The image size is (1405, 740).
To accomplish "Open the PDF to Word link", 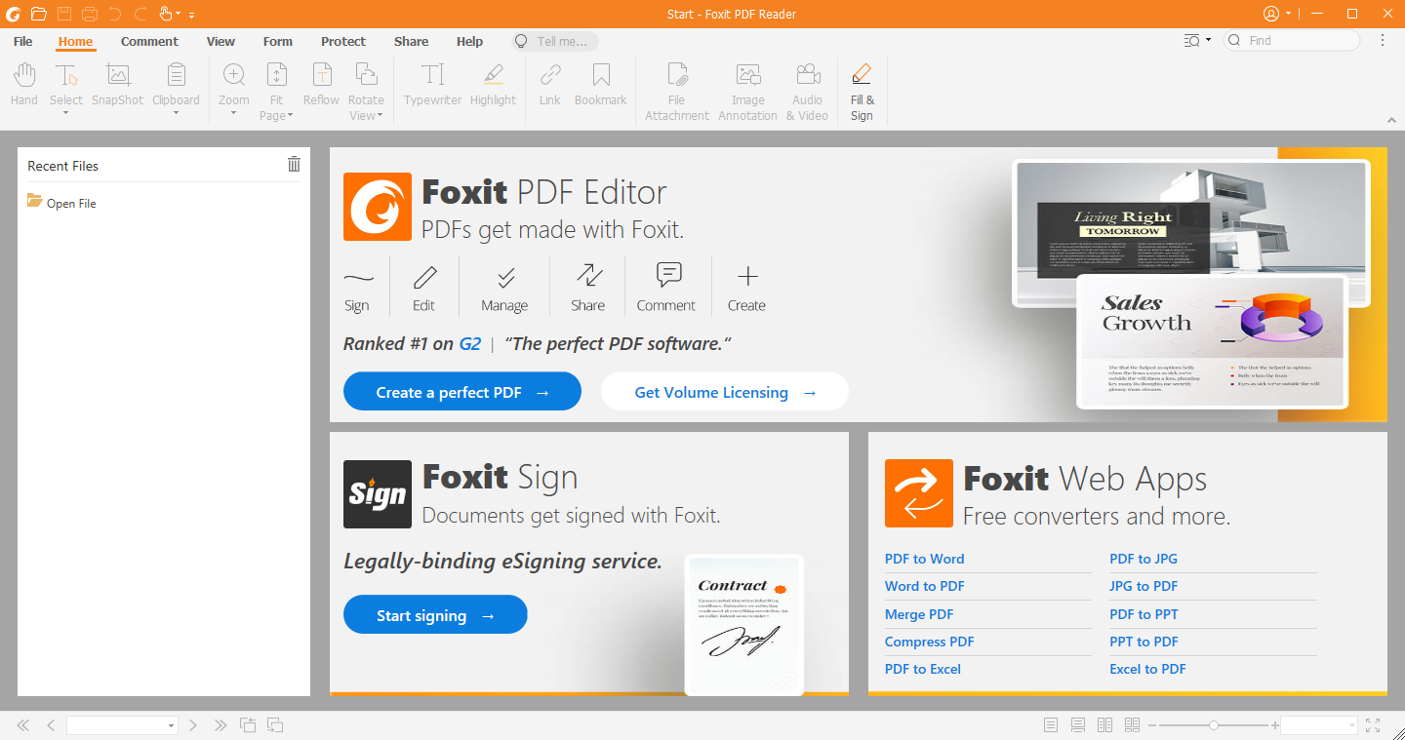I will pyautogui.click(x=924, y=559).
